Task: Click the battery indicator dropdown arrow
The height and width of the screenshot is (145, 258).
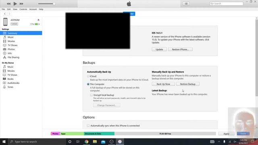Action: tap(40, 24)
